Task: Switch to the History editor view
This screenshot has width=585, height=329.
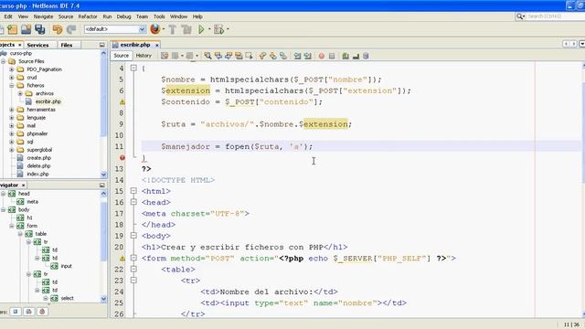Action: [x=144, y=56]
